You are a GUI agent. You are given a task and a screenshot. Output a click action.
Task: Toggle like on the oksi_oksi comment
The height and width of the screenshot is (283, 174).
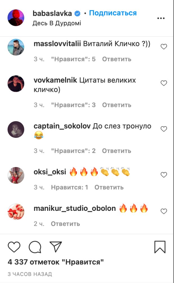164,175
